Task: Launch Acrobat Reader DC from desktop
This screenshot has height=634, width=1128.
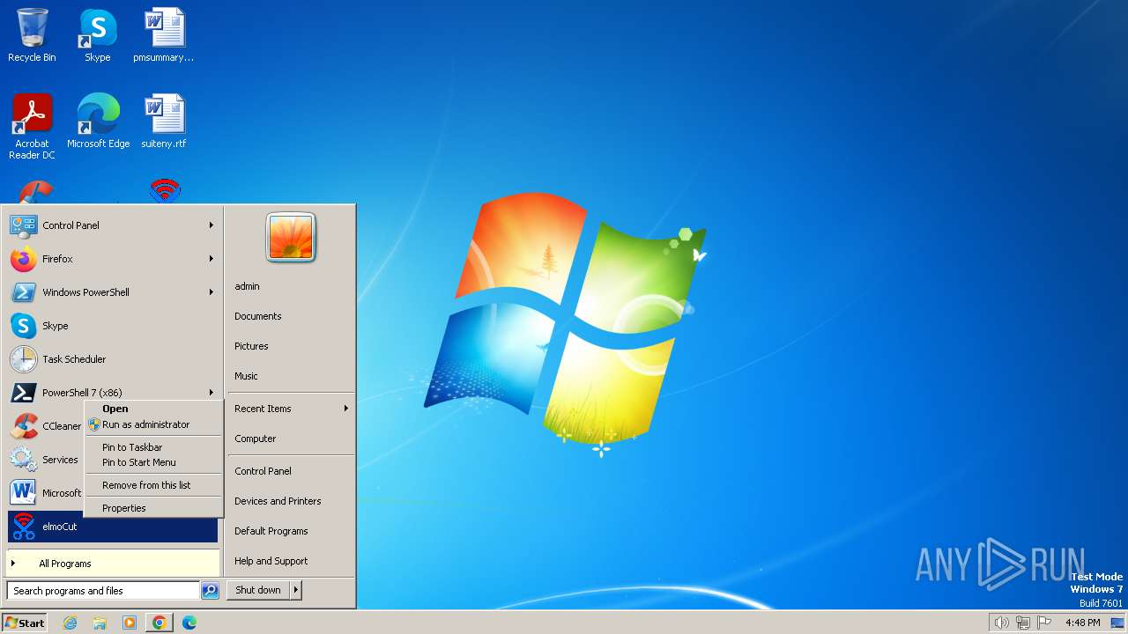Action: (32, 126)
